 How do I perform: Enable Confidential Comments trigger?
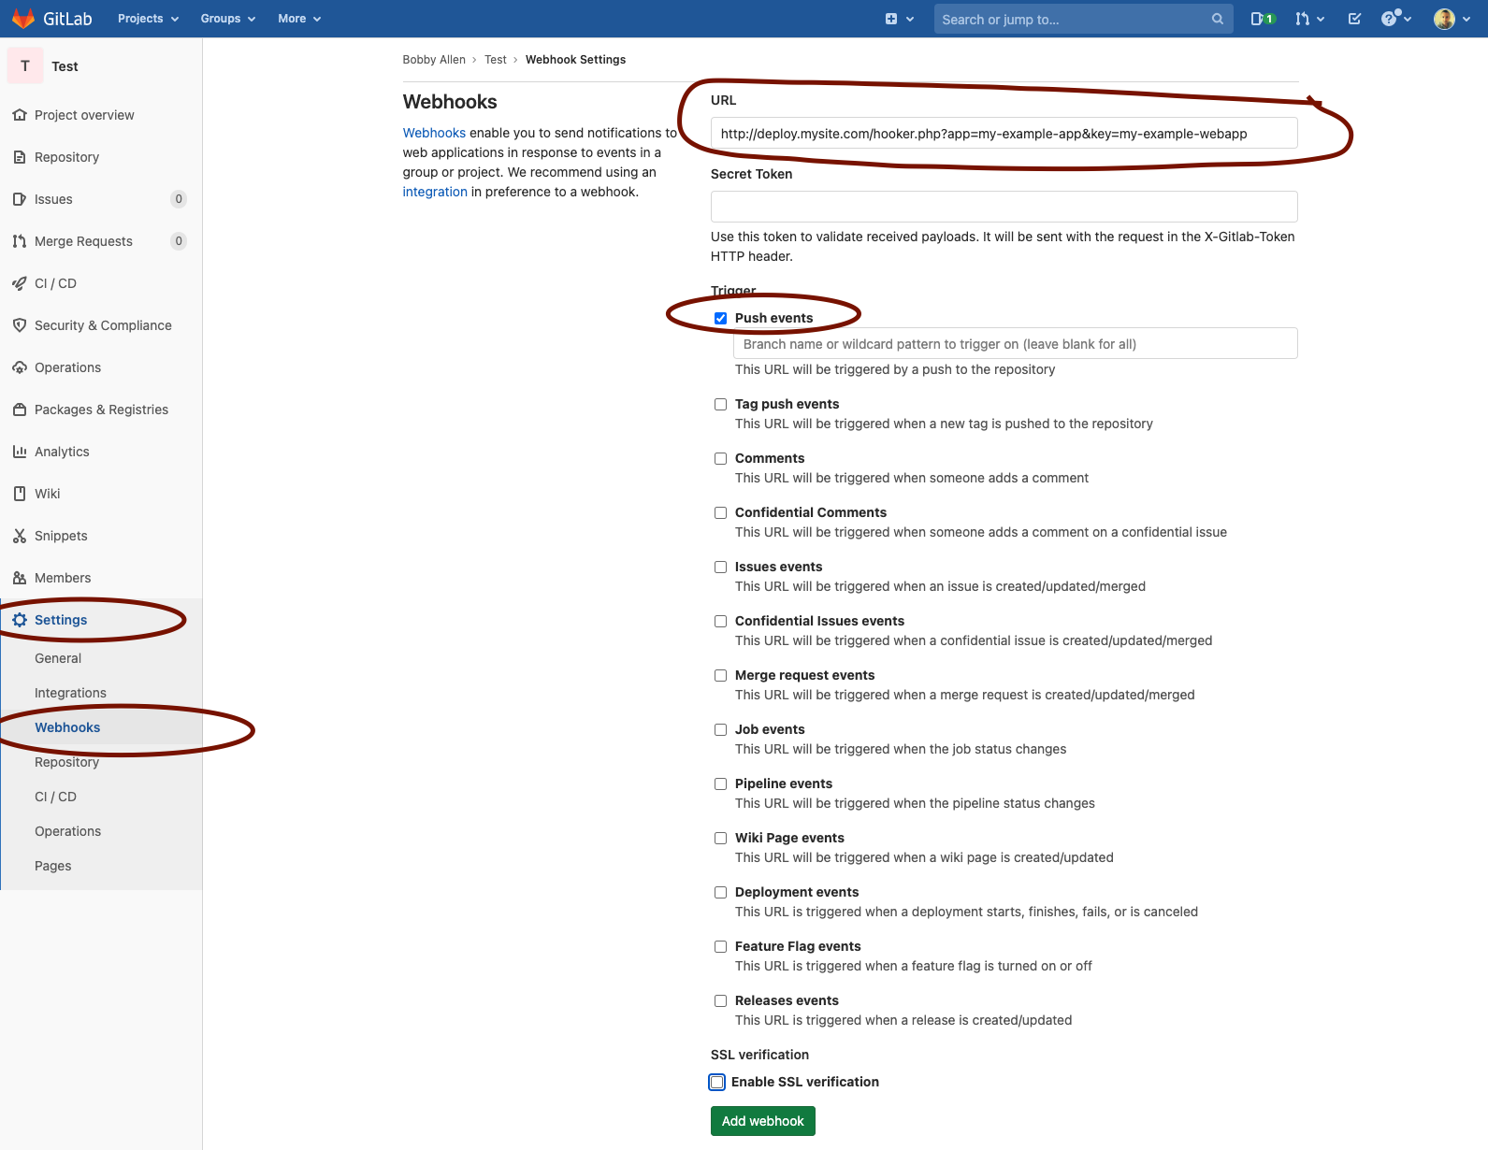(720, 512)
